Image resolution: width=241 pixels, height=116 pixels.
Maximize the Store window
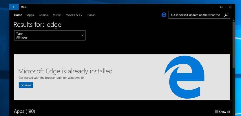(221, 7)
